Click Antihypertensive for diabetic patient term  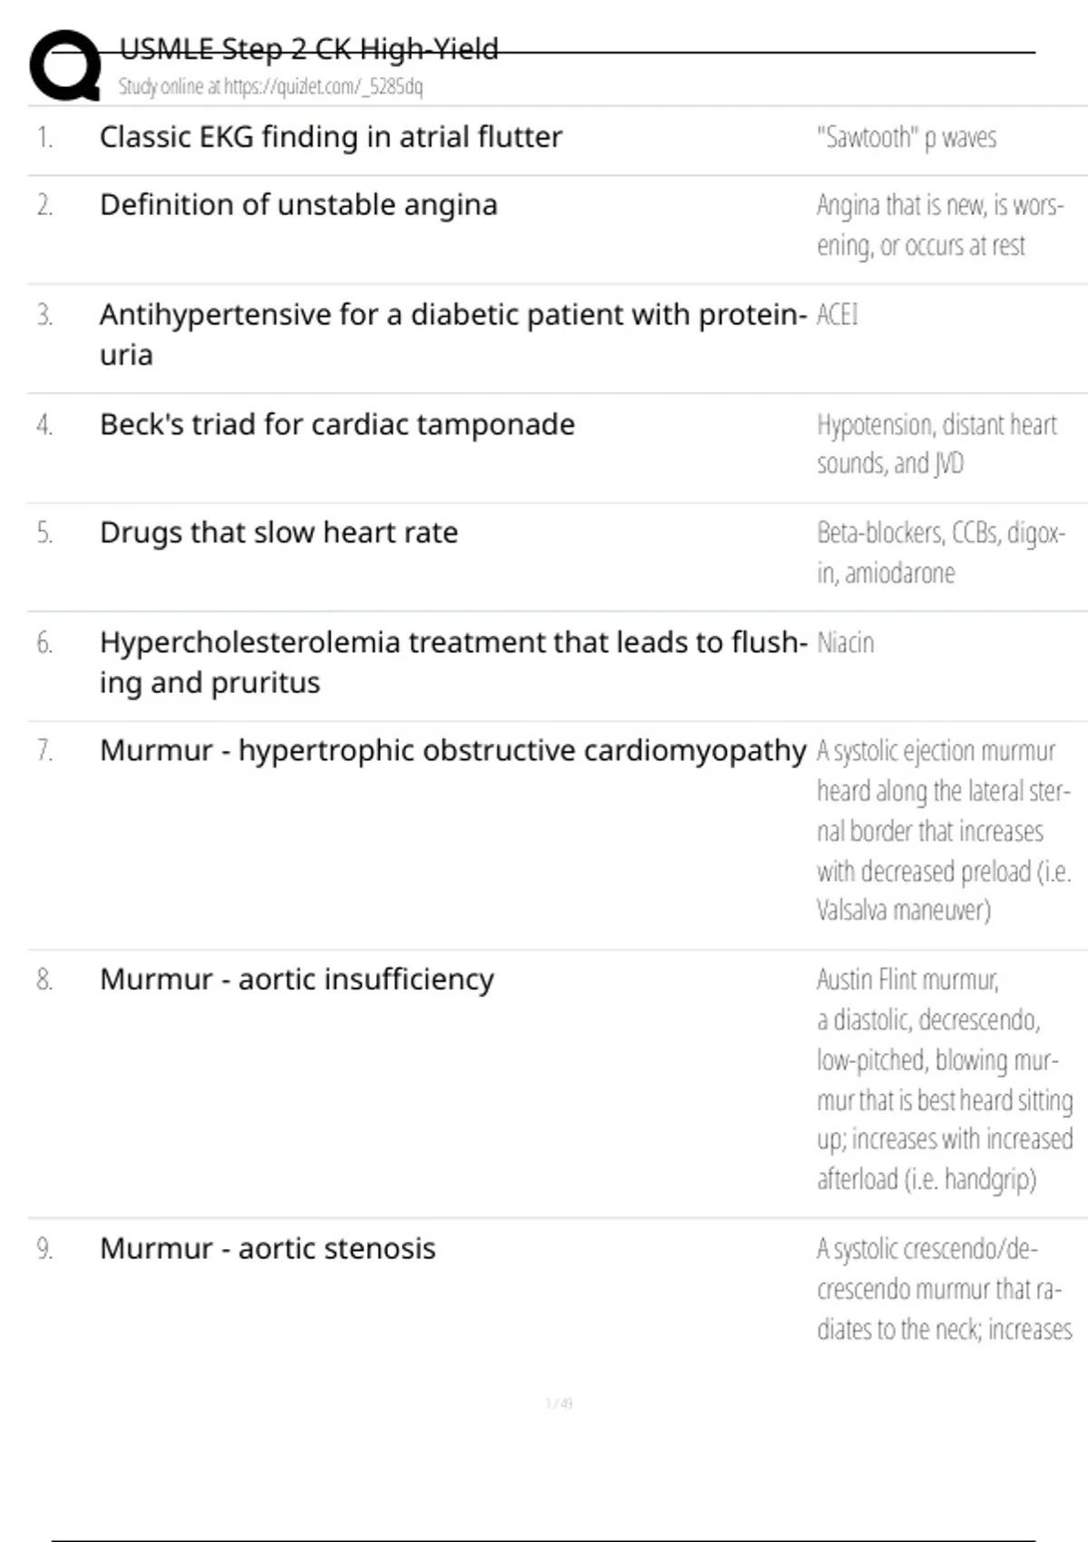pos(453,335)
